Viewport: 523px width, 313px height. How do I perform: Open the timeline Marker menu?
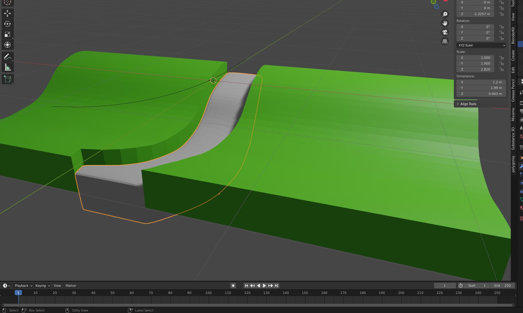point(71,286)
